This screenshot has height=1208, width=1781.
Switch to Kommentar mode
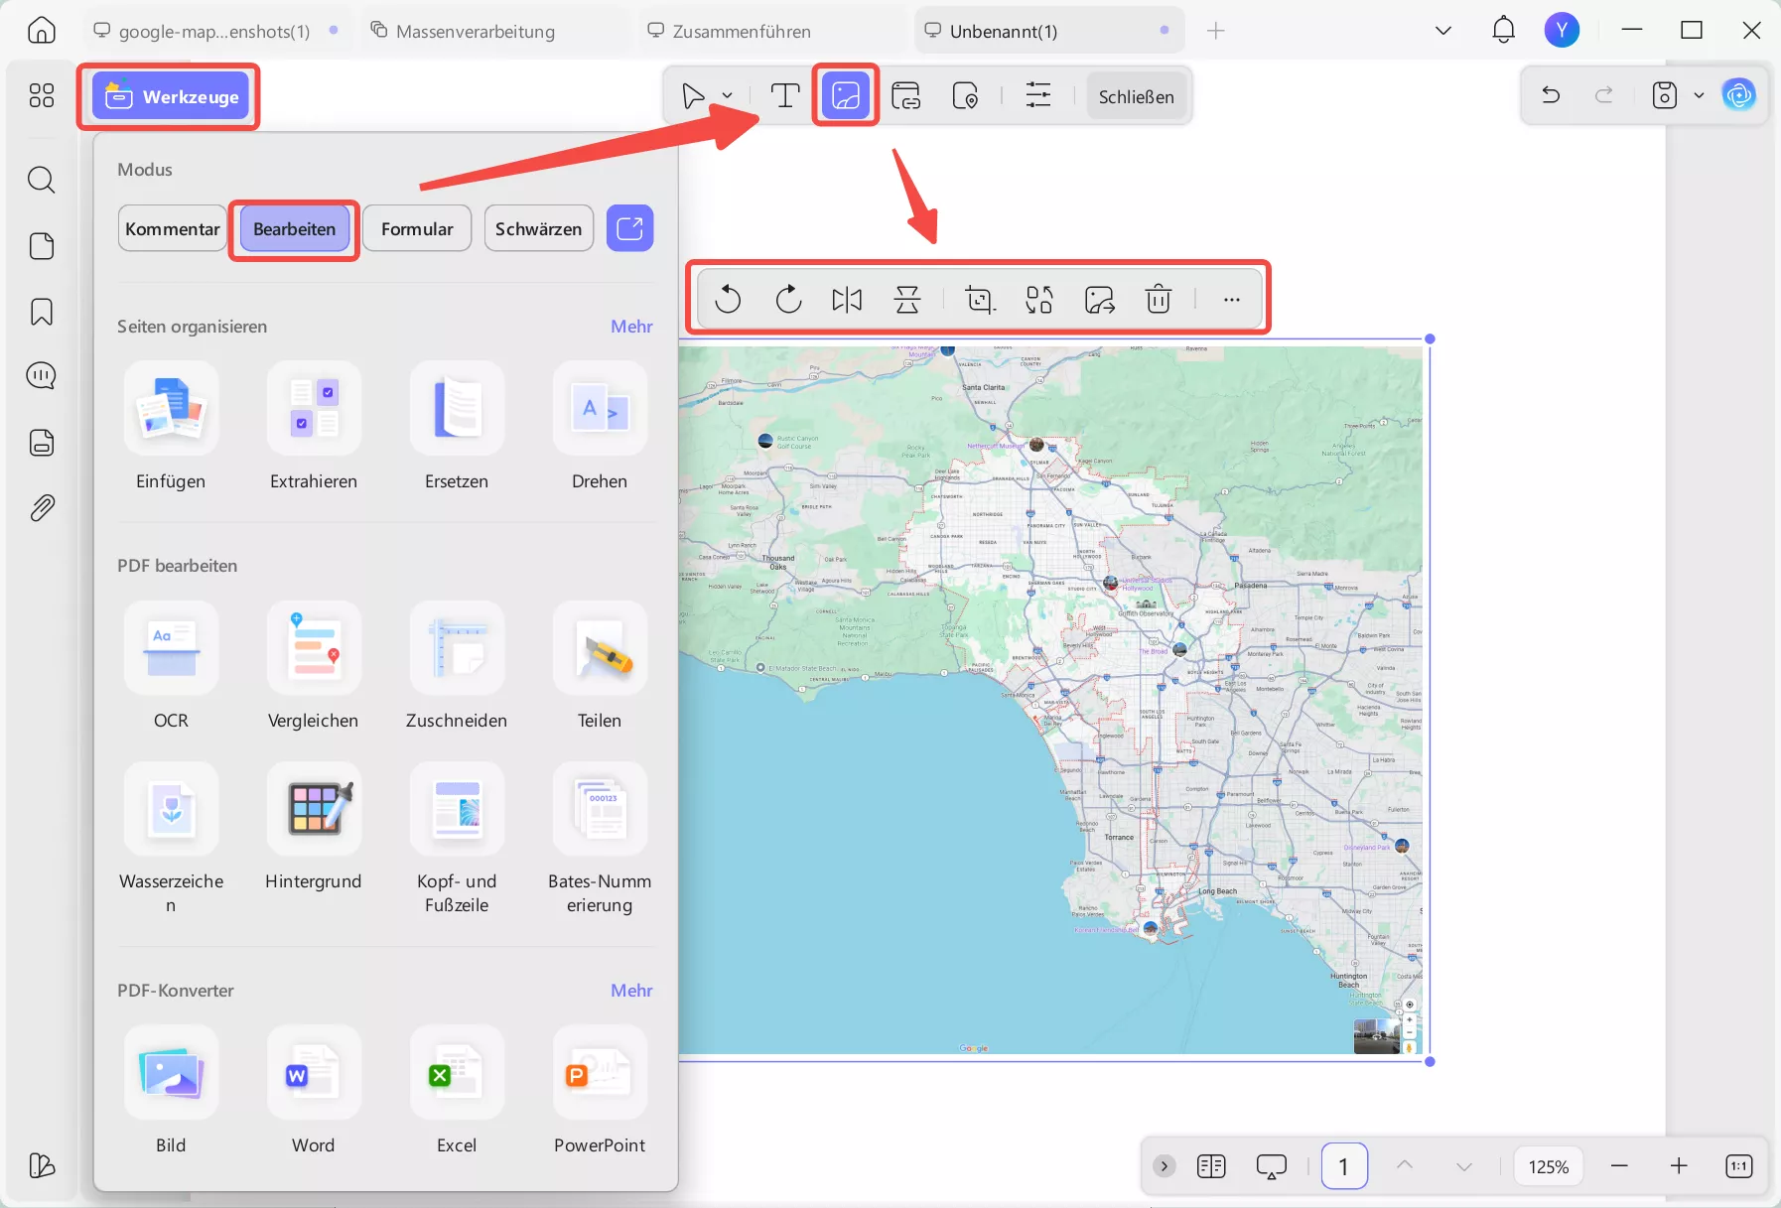[173, 228]
